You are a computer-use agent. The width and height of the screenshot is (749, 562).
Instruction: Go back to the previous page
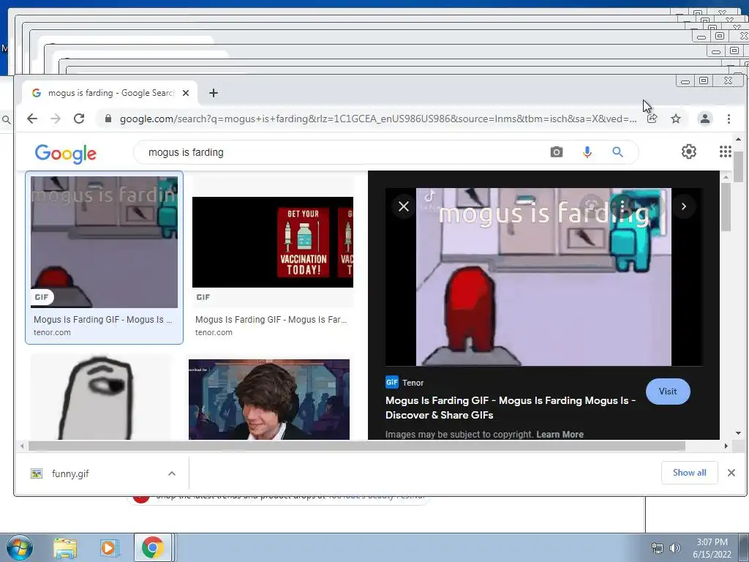point(32,119)
